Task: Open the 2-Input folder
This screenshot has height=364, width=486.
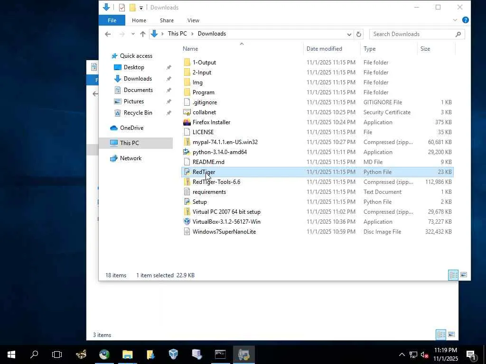Action: [202, 73]
